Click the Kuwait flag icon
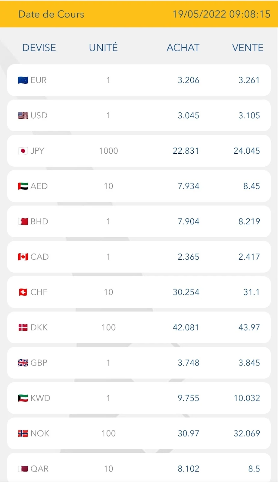Screen dimensions: 278x483 23,398
